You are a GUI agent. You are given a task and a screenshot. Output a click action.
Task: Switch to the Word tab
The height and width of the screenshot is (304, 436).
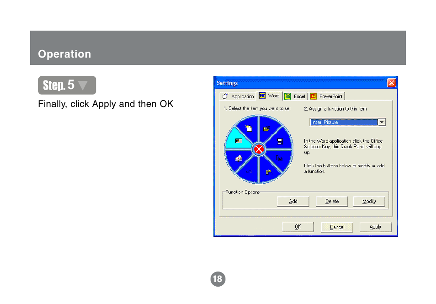269,96
